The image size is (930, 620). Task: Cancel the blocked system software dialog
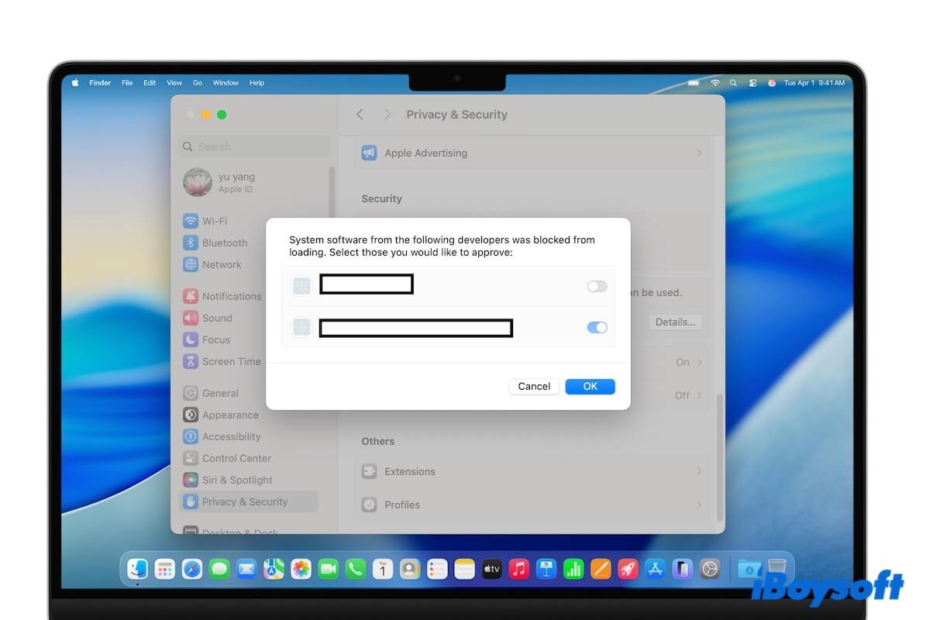point(534,386)
